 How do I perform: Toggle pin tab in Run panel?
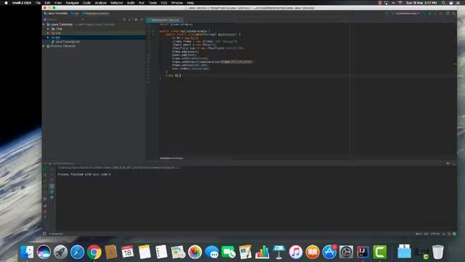tap(45, 206)
